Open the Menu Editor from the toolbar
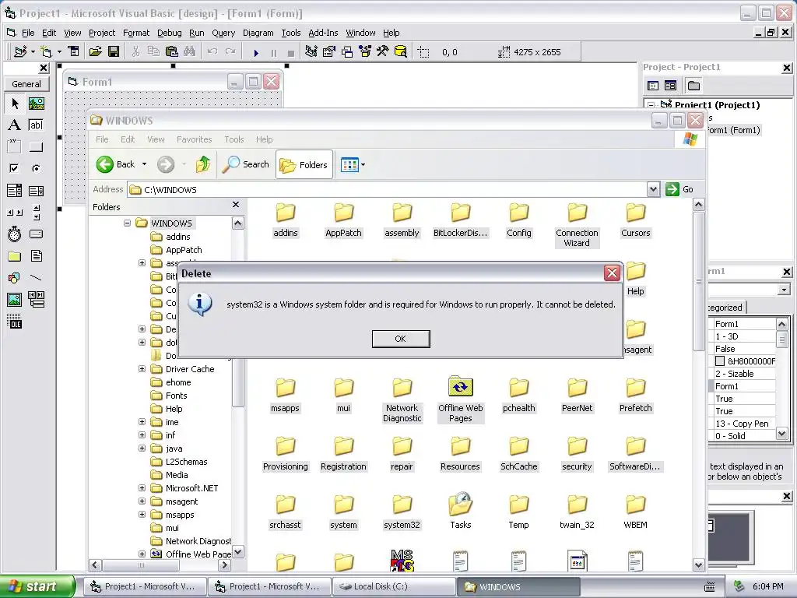 (74, 52)
